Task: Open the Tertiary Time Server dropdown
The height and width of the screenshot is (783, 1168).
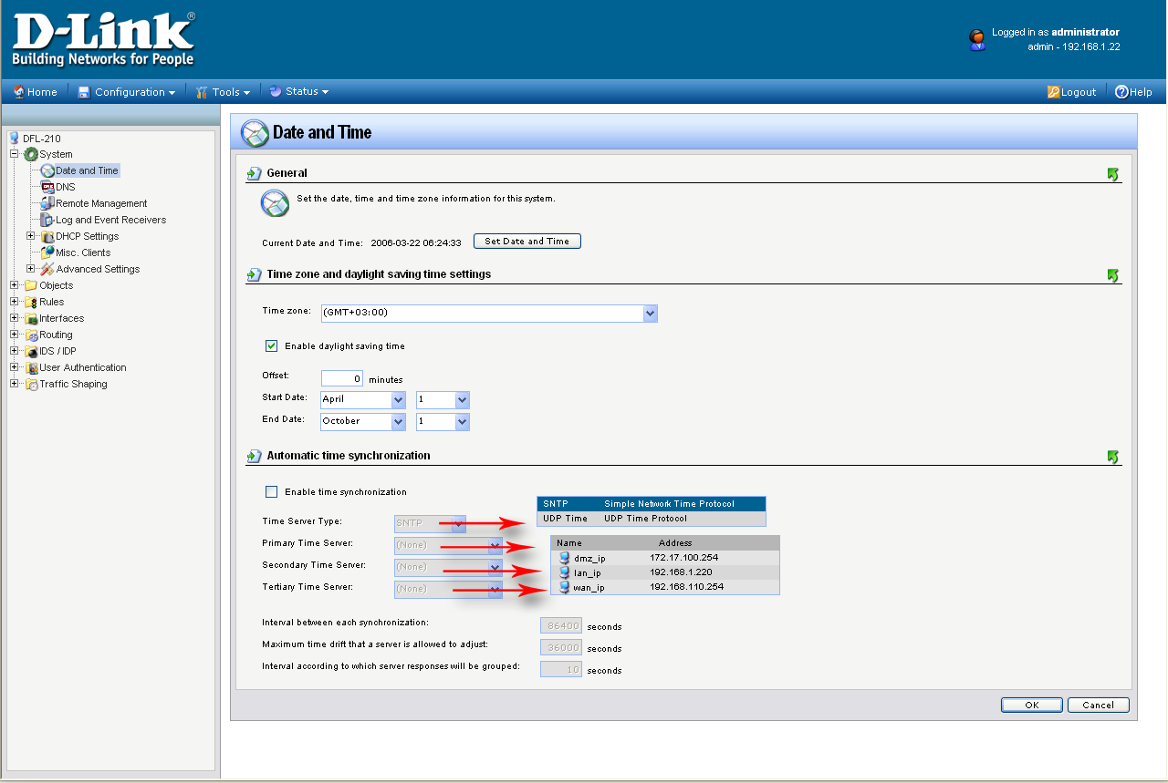Action: [x=448, y=590]
